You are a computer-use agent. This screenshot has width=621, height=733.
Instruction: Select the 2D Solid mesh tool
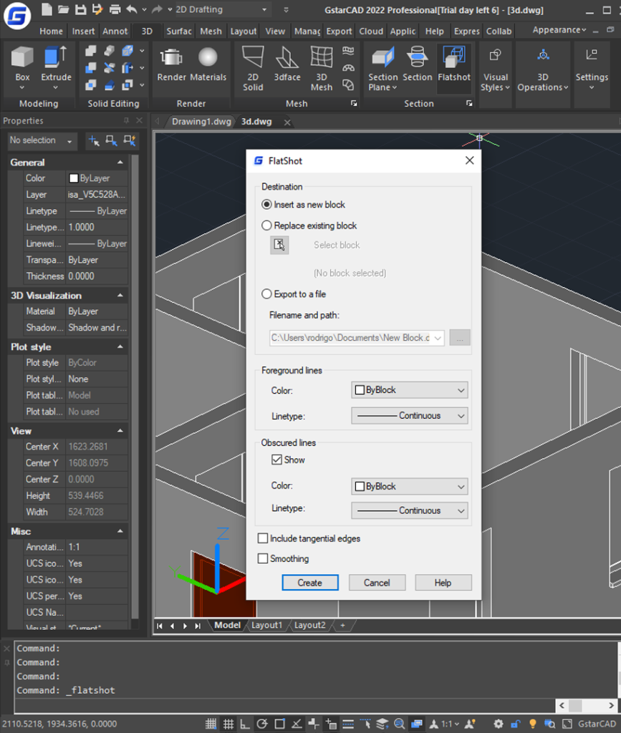(253, 68)
